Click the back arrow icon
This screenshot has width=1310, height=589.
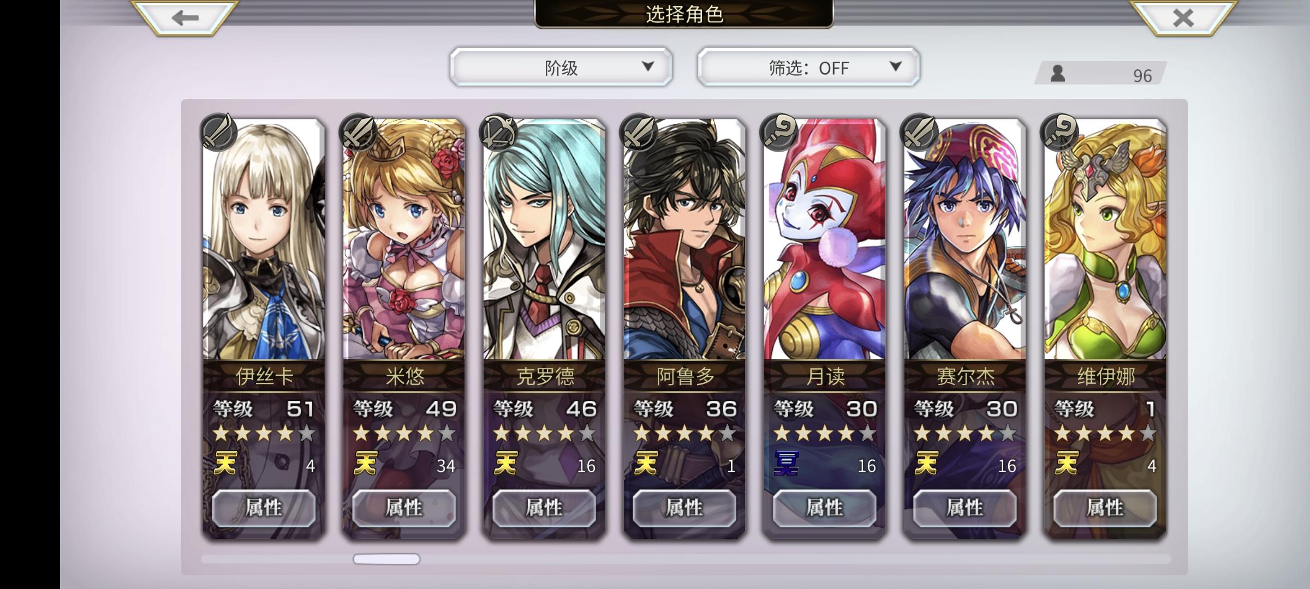[x=184, y=18]
